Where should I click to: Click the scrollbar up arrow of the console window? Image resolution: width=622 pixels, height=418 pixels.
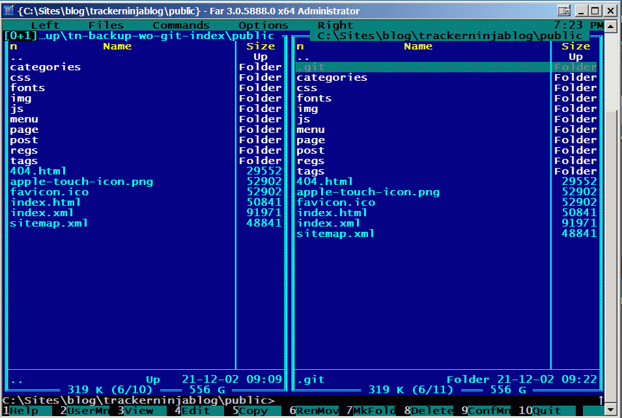pos(611,26)
